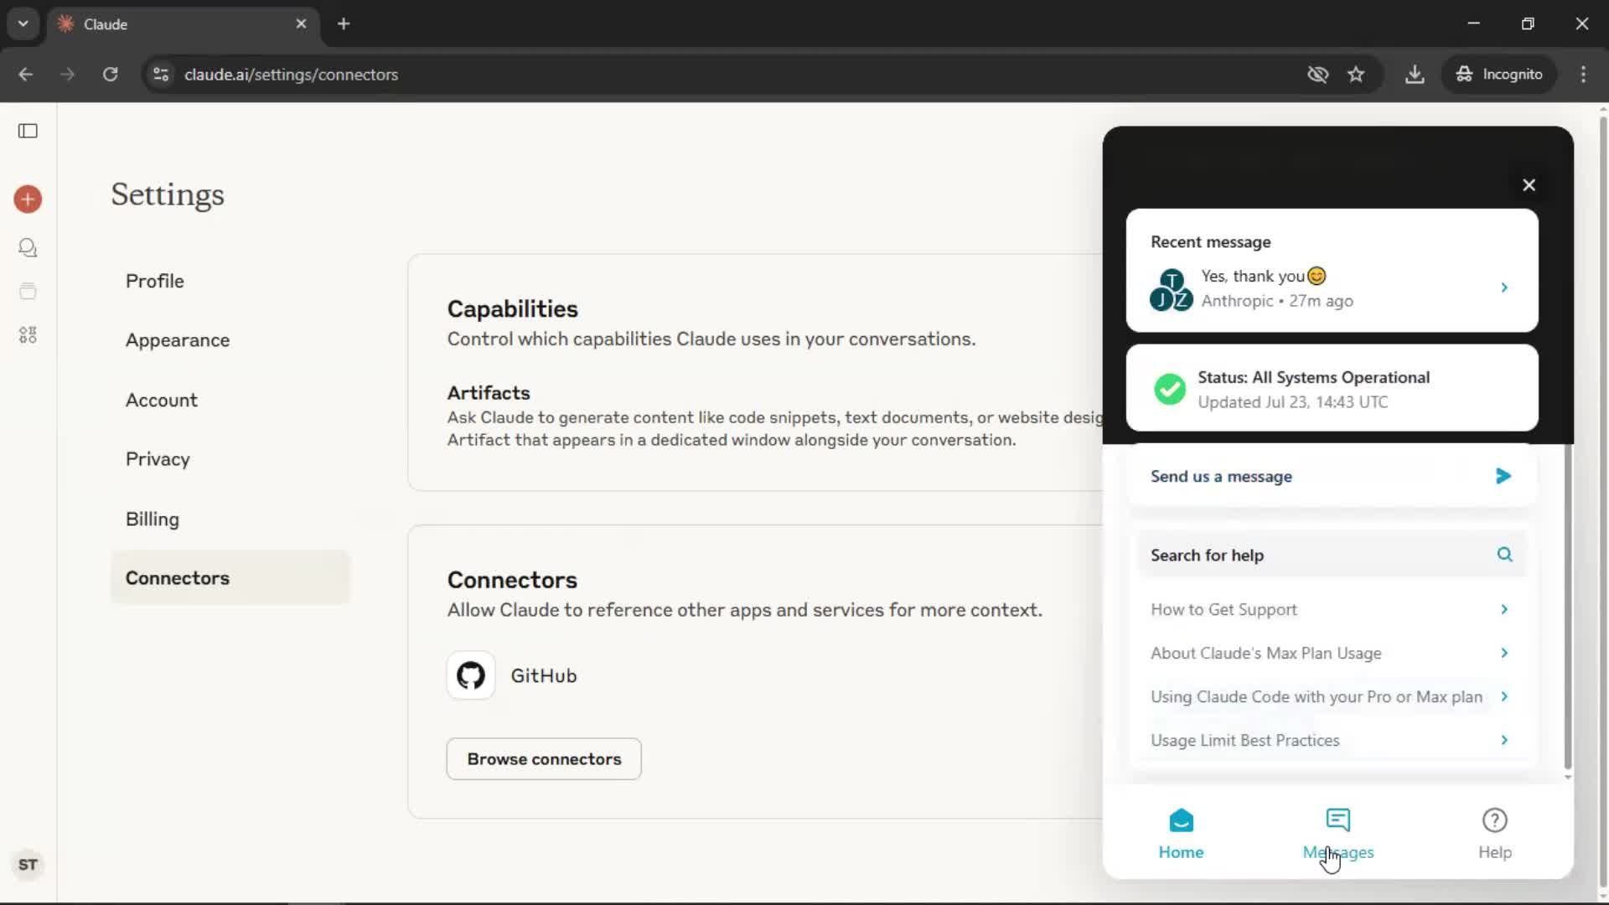Click chevron beside Max Plan Usage

pyautogui.click(x=1504, y=653)
